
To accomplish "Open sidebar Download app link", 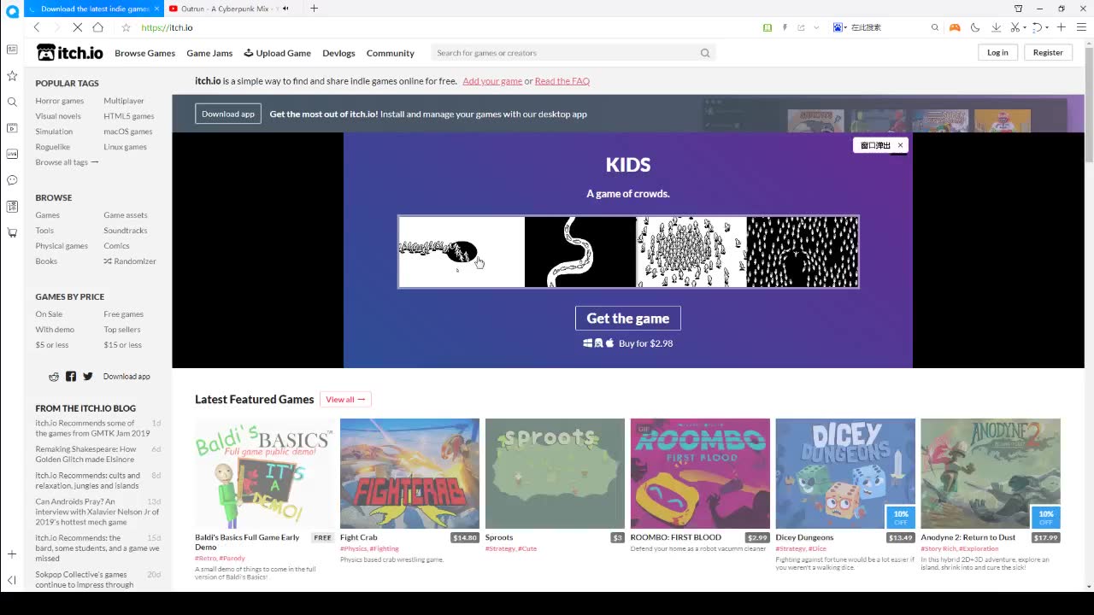I will click(x=126, y=376).
